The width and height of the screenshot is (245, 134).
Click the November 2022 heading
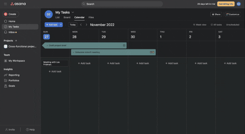pyautogui.click(x=102, y=25)
